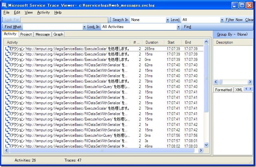Click inside the Find What text field
Viewport: 256px width, 167px height.
(52, 27)
